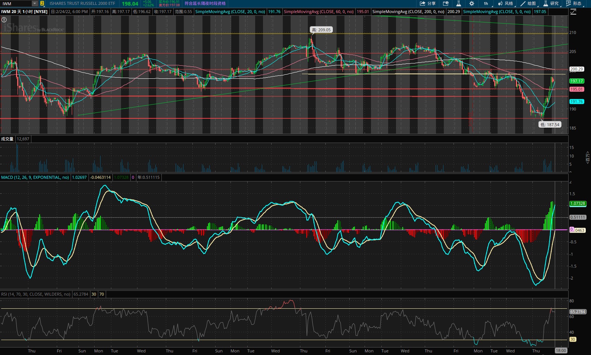Open the 研究 studies menu

pyautogui.click(x=551, y=3)
